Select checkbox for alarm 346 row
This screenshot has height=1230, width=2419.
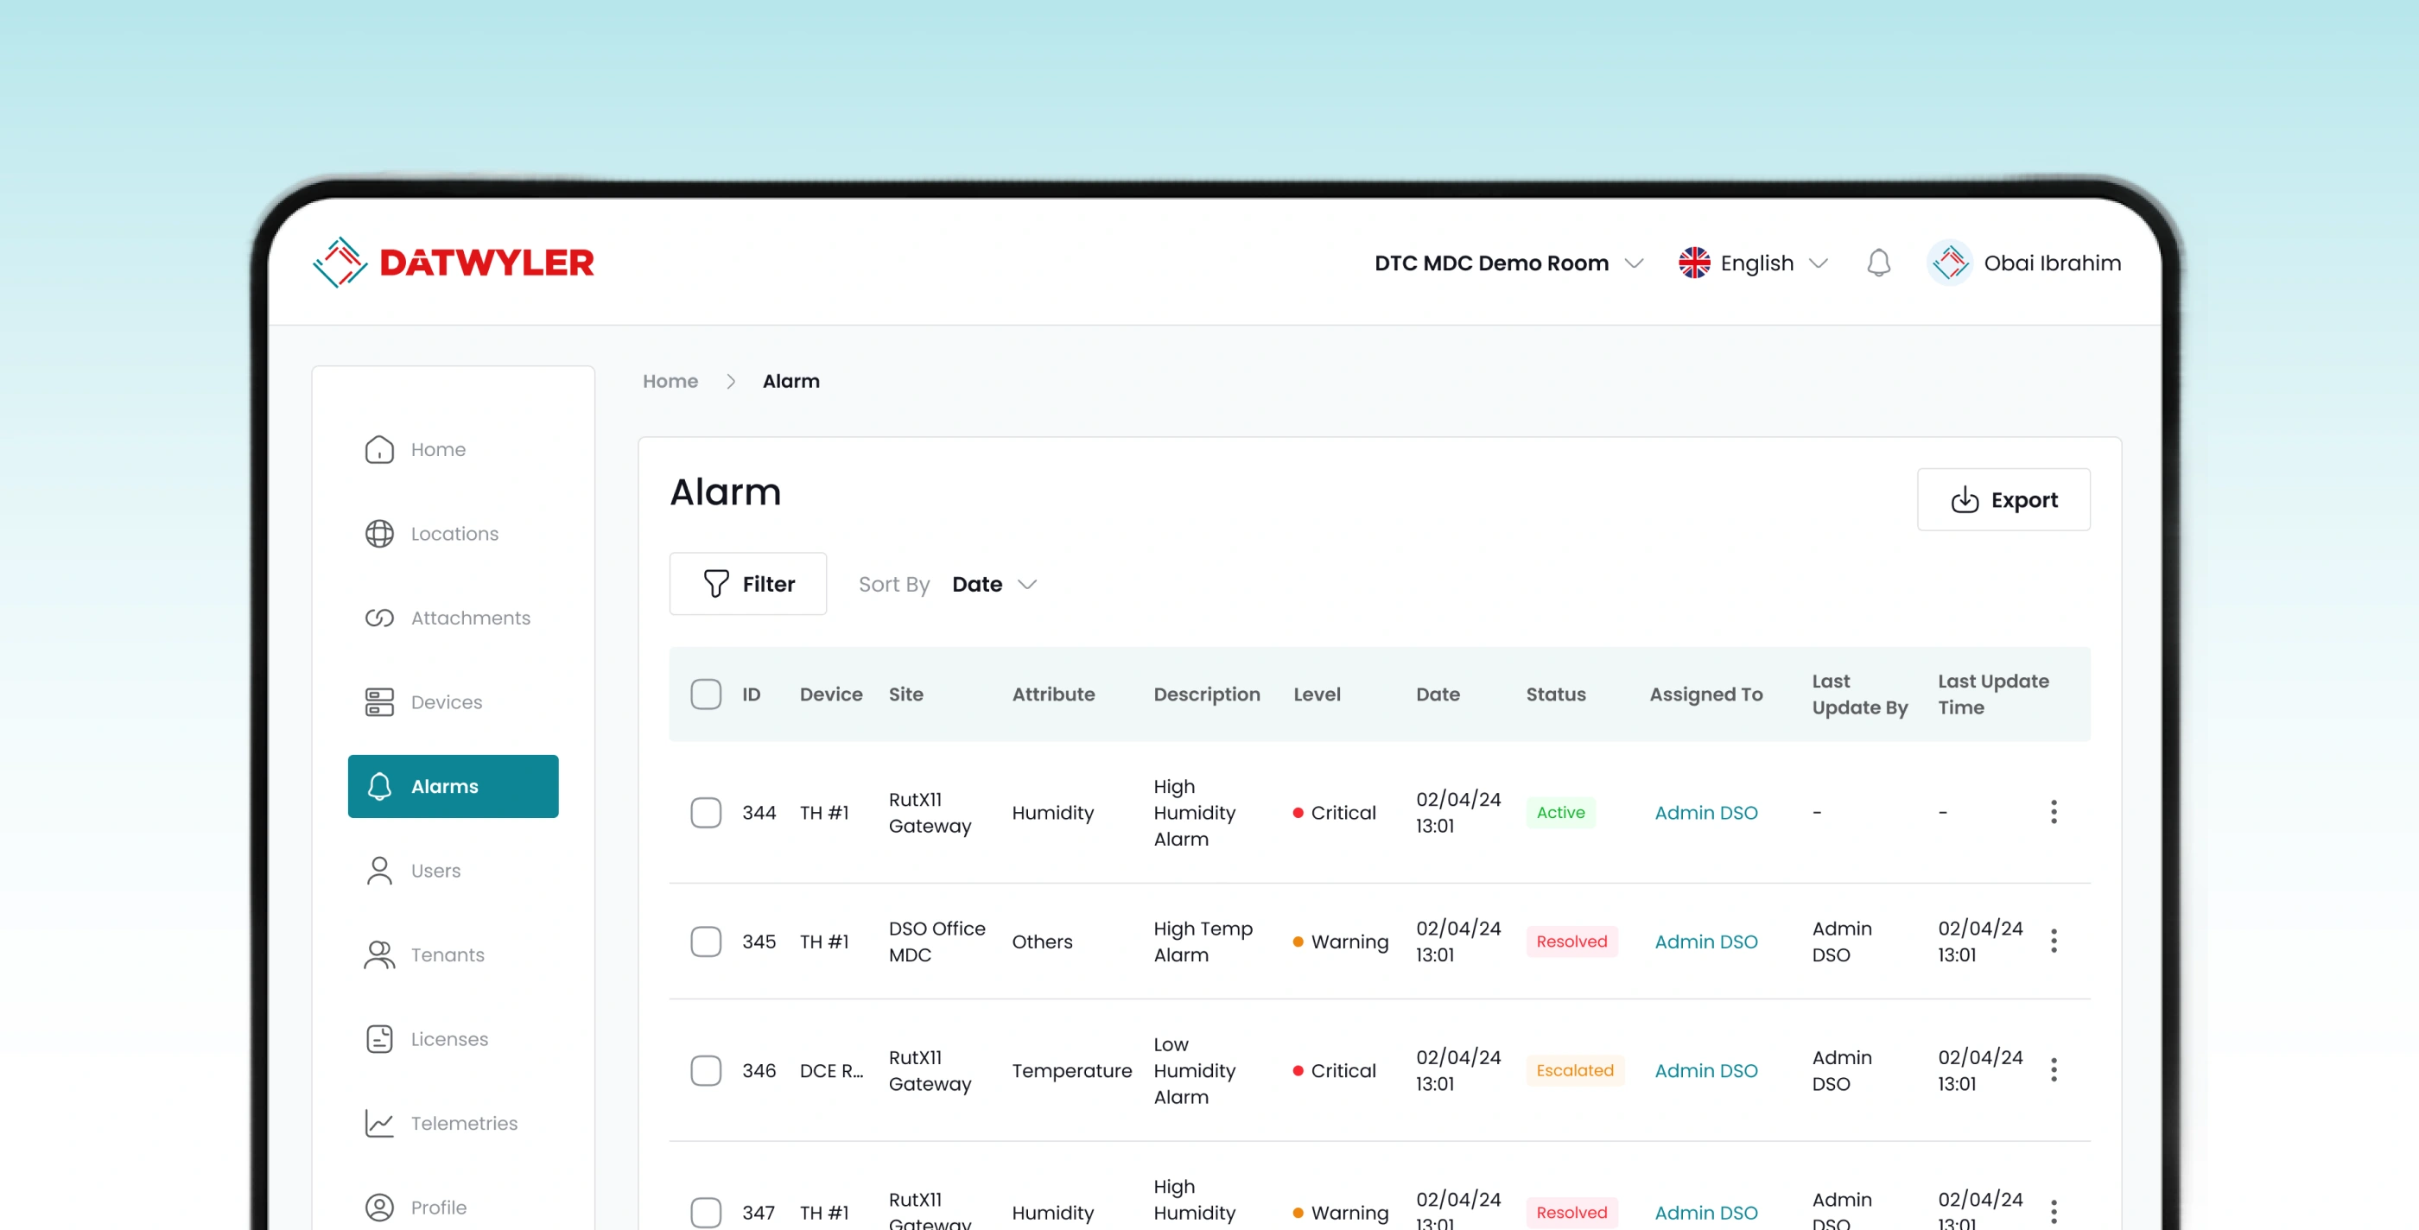pyautogui.click(x=706, y=1070)
